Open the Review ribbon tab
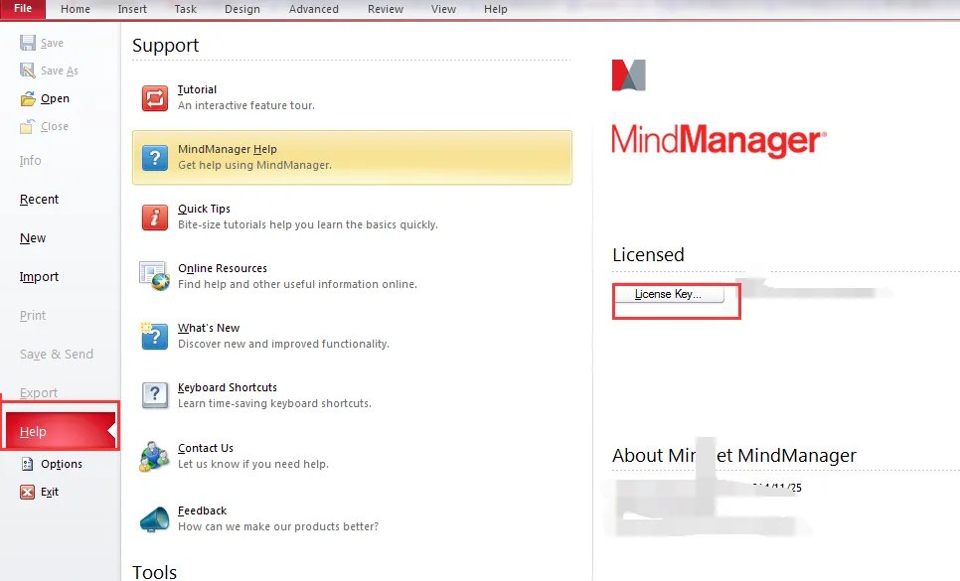 point(385,9)
